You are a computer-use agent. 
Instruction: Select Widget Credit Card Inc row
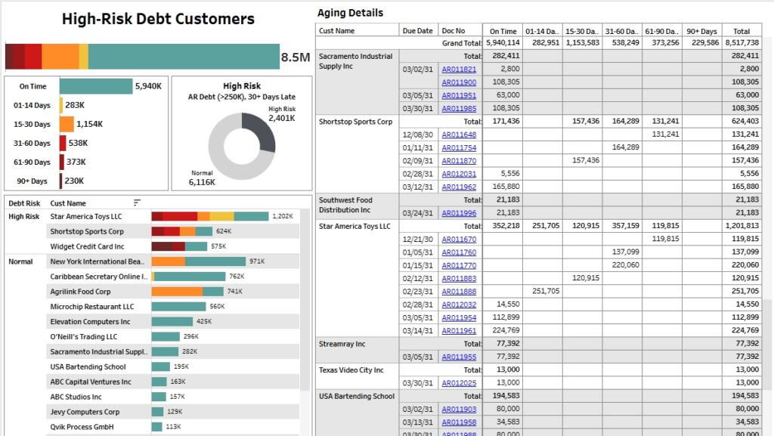click(87, 246)
